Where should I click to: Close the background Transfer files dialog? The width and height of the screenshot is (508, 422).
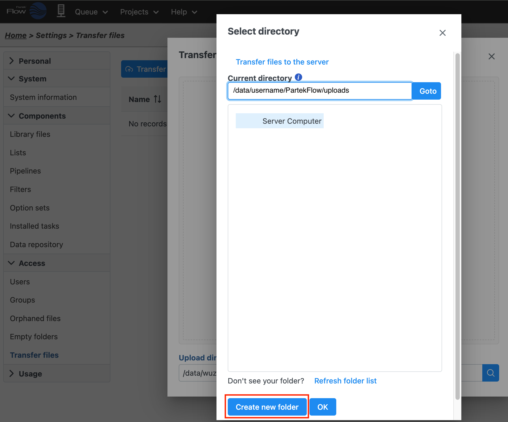point(491,56)
